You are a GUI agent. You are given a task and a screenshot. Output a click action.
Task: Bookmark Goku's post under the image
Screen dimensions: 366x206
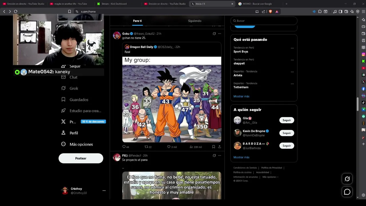(x=213, y=147)
